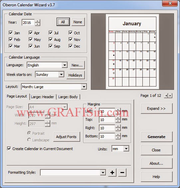The image size is (180, 188).
Task: Increase Left margin value
Action: 118,109
